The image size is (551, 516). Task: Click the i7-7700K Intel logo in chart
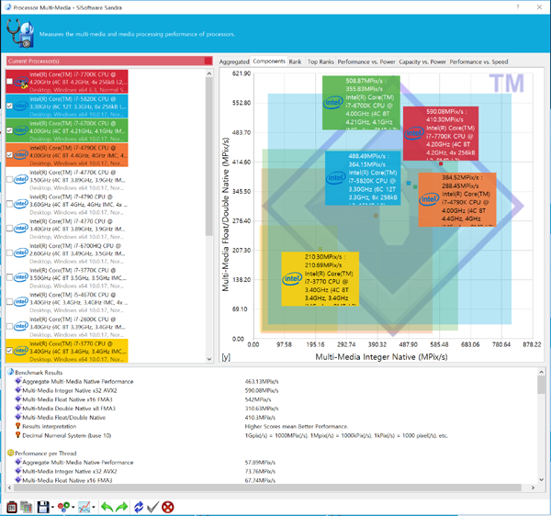[414, 133]
